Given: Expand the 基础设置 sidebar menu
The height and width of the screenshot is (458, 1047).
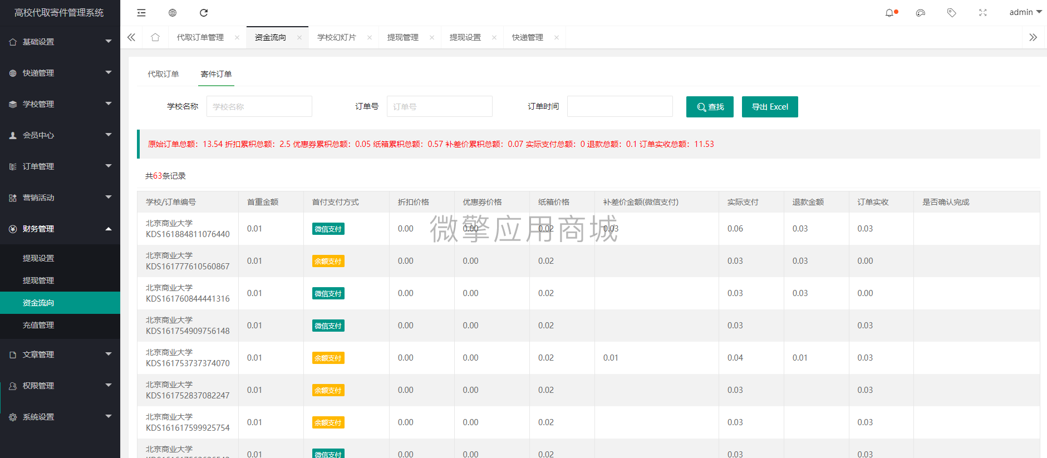Looking at the screenshot, I should point(60,42).
